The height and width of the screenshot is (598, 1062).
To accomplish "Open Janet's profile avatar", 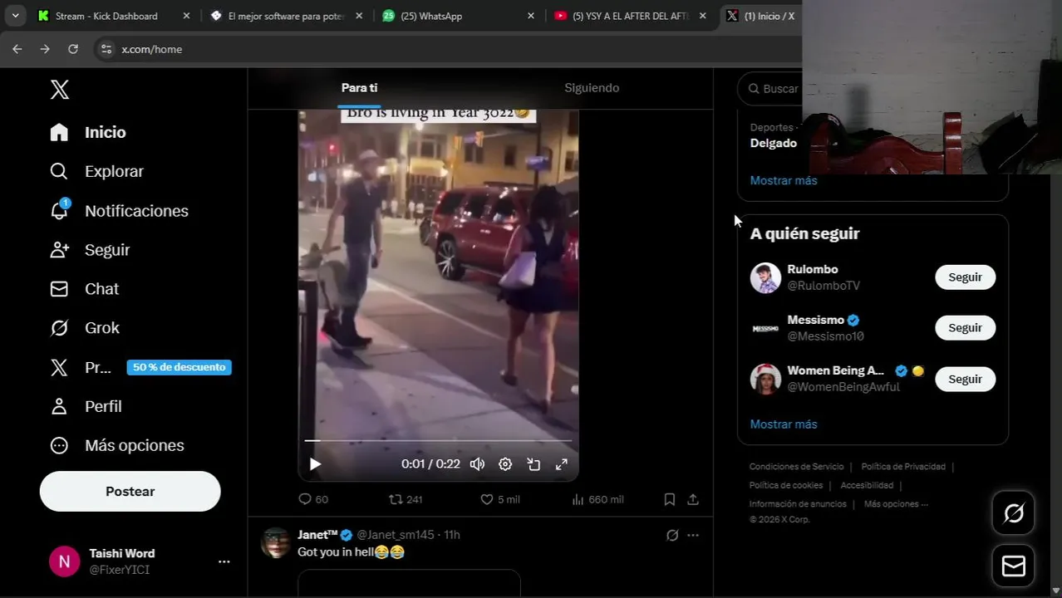I will (275, 543).
